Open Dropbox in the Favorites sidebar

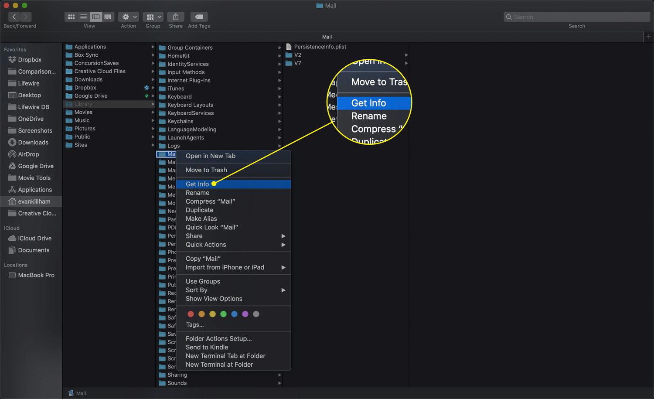(x=30, y=60)
